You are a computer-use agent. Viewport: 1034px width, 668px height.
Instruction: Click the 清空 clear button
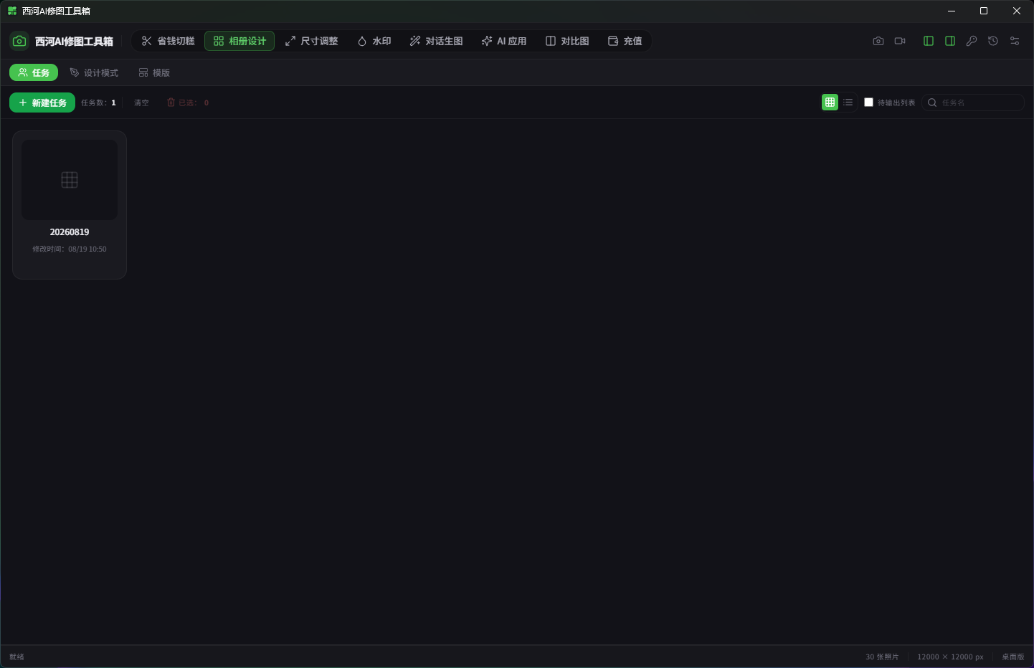(141, 102)
